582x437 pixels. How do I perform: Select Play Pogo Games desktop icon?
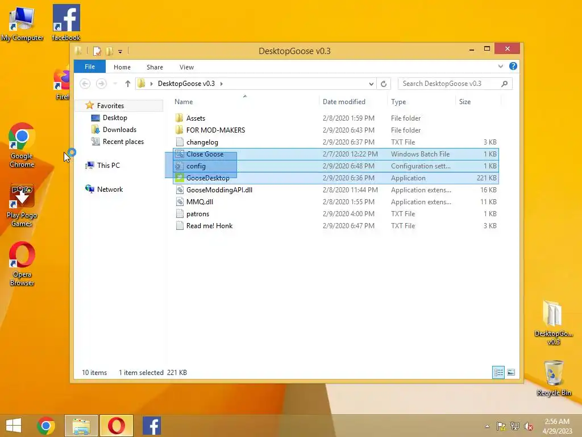[x=22, y=205]
